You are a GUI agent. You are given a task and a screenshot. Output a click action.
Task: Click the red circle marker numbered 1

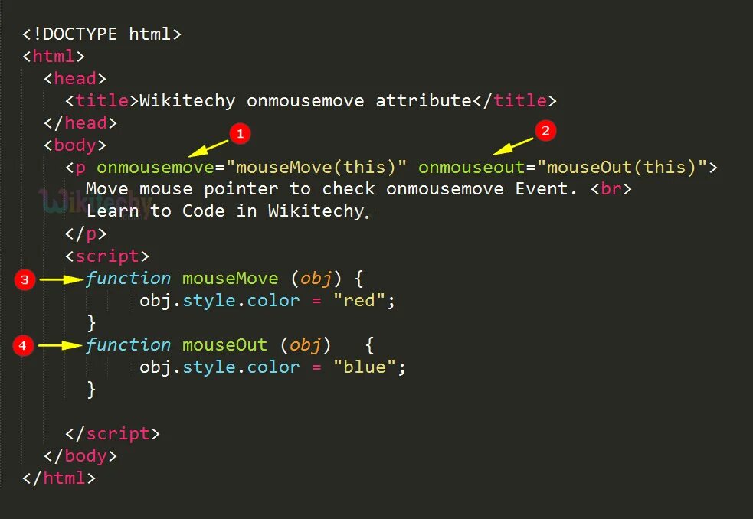click(240, 133)
